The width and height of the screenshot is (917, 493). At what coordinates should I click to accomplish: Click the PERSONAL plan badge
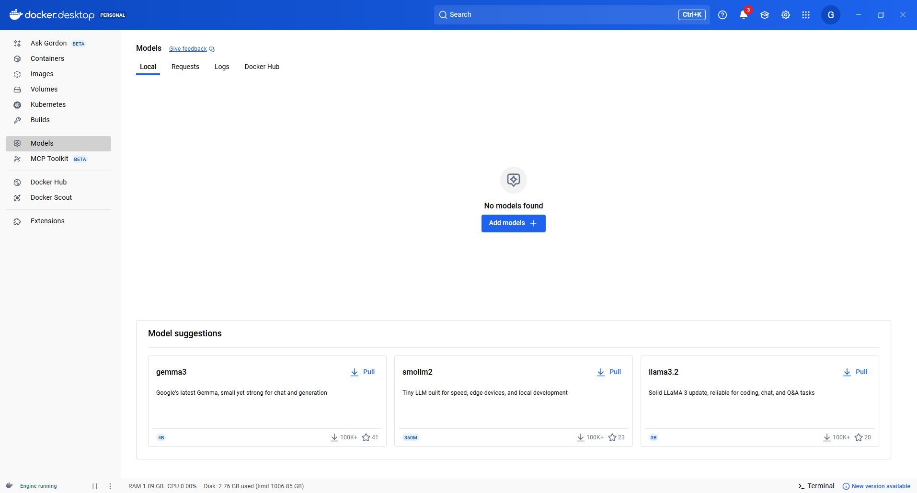(113, 15)
